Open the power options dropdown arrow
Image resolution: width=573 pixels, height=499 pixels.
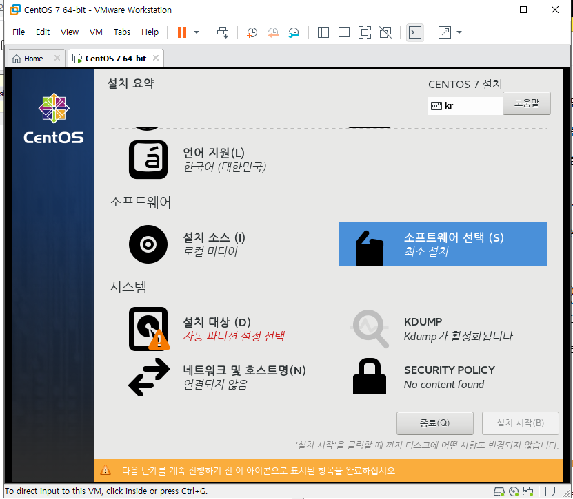[x=197, y=32]
